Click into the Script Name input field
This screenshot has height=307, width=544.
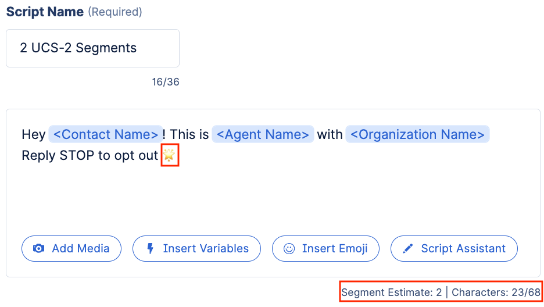pos(92,48)
